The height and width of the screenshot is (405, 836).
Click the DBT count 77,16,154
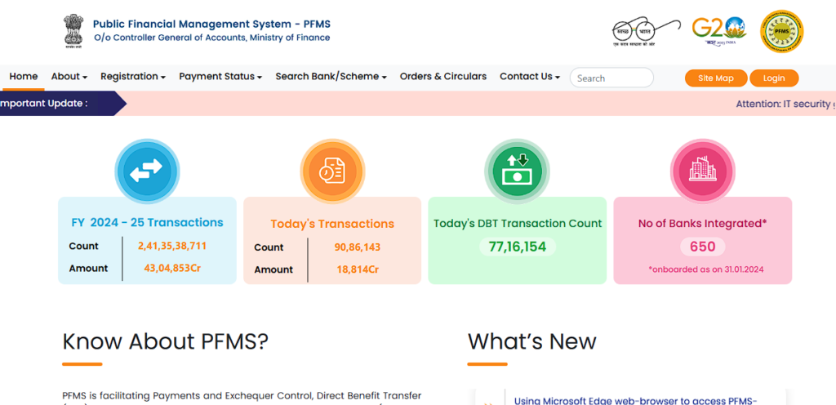click(518, 247)
